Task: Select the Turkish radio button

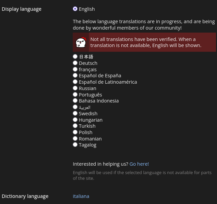Action: (75, 126)
